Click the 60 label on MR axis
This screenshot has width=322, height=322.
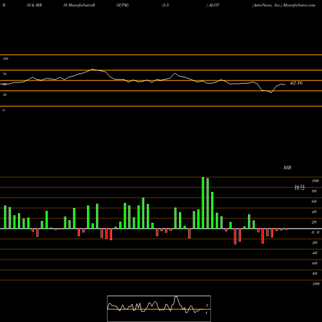coord(314,202)
